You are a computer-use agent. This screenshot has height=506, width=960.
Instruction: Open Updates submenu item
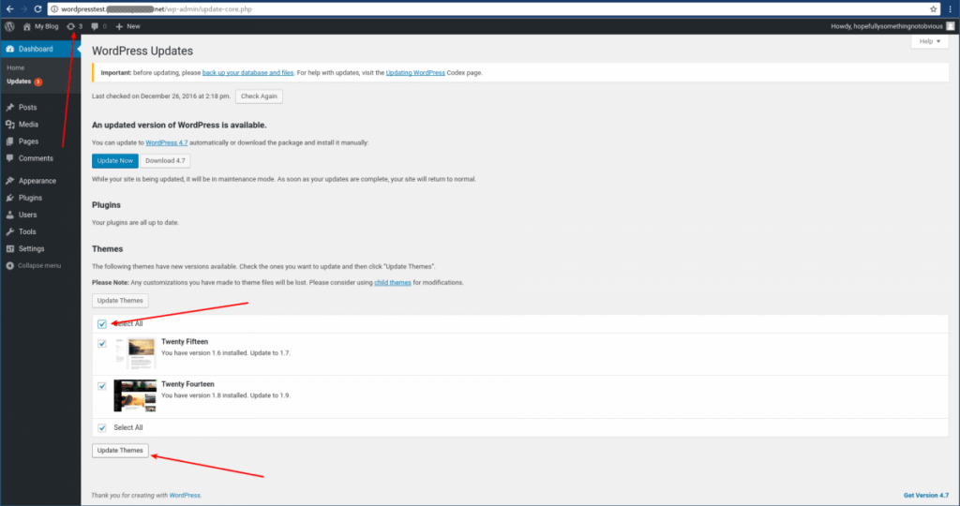point(19,82)
